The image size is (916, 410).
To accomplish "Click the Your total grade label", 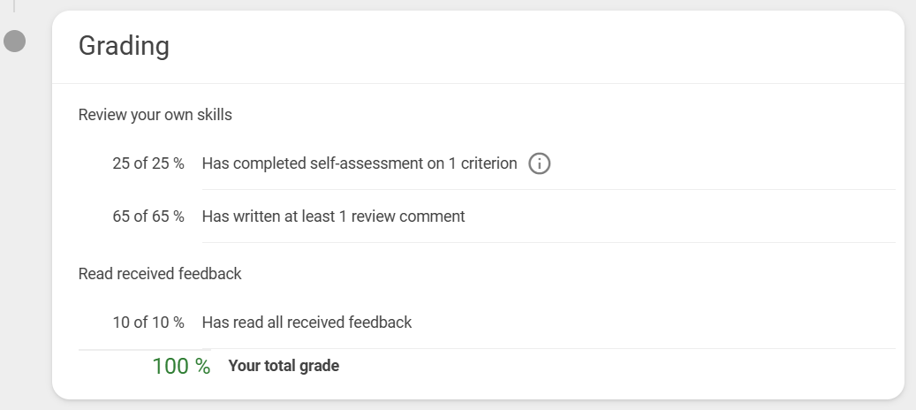I will [284, 366].
